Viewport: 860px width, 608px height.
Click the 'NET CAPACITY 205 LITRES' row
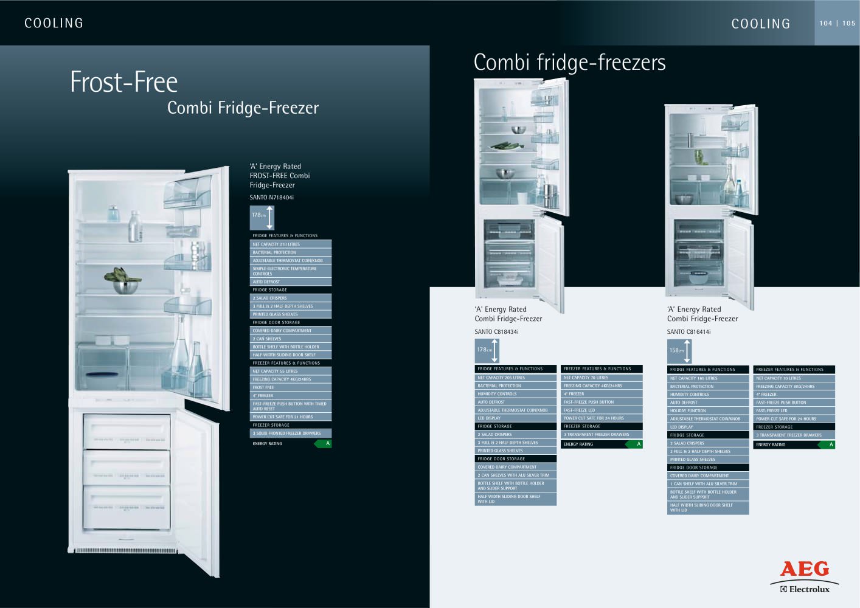[516, 378]
